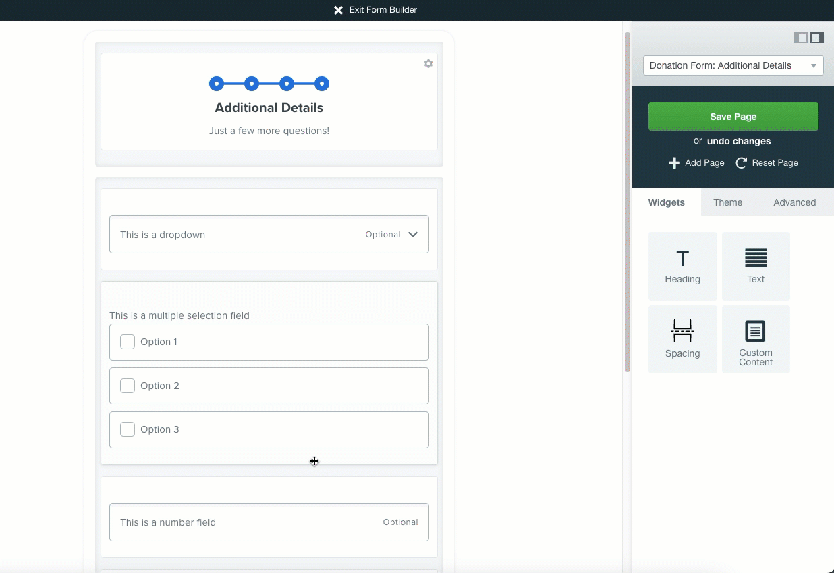Add a Spacing widget
The image size is (834, 573).
click(682, 340)
